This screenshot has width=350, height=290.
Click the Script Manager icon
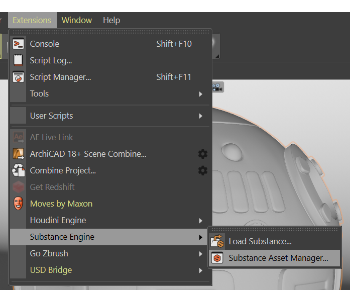click(x=19, y=77)
